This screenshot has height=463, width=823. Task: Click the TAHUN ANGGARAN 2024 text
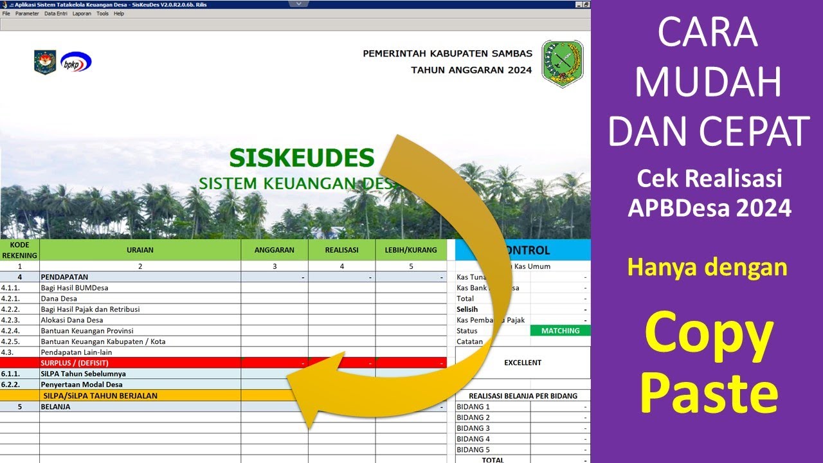pos(472,70)
